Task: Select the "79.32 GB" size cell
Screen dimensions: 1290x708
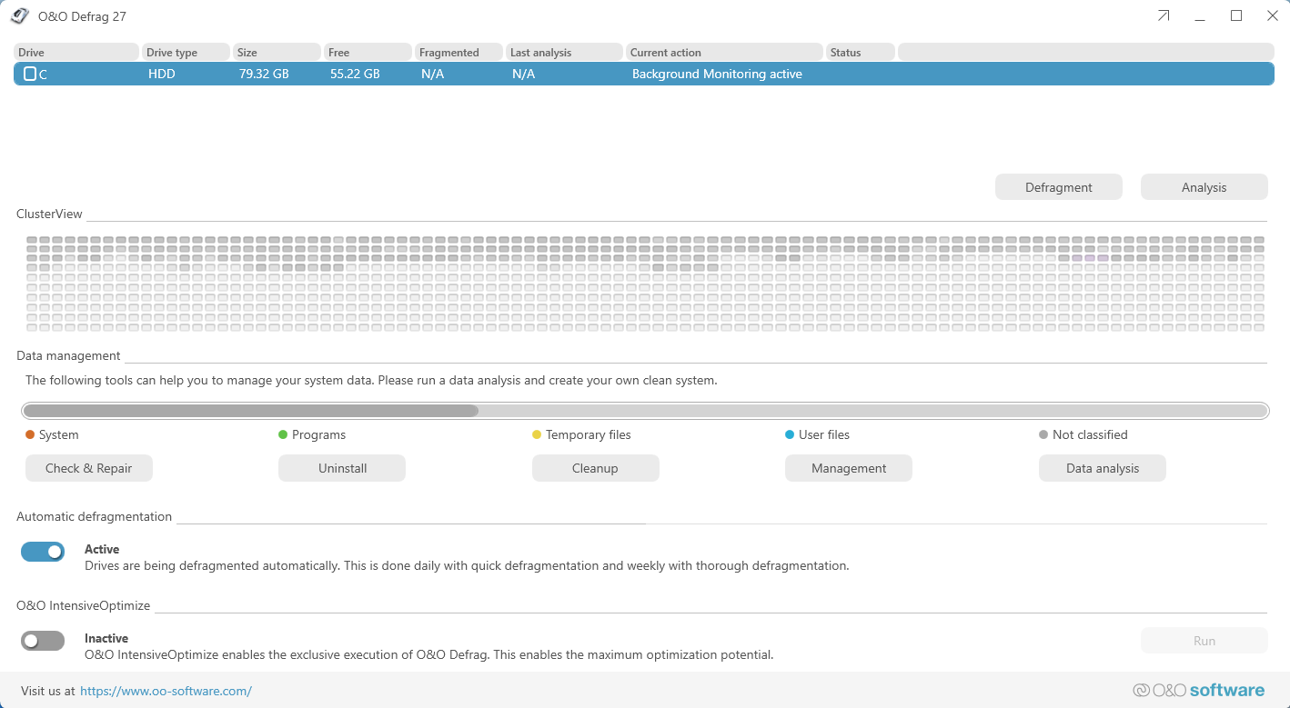Action: (x=264, y=74)
